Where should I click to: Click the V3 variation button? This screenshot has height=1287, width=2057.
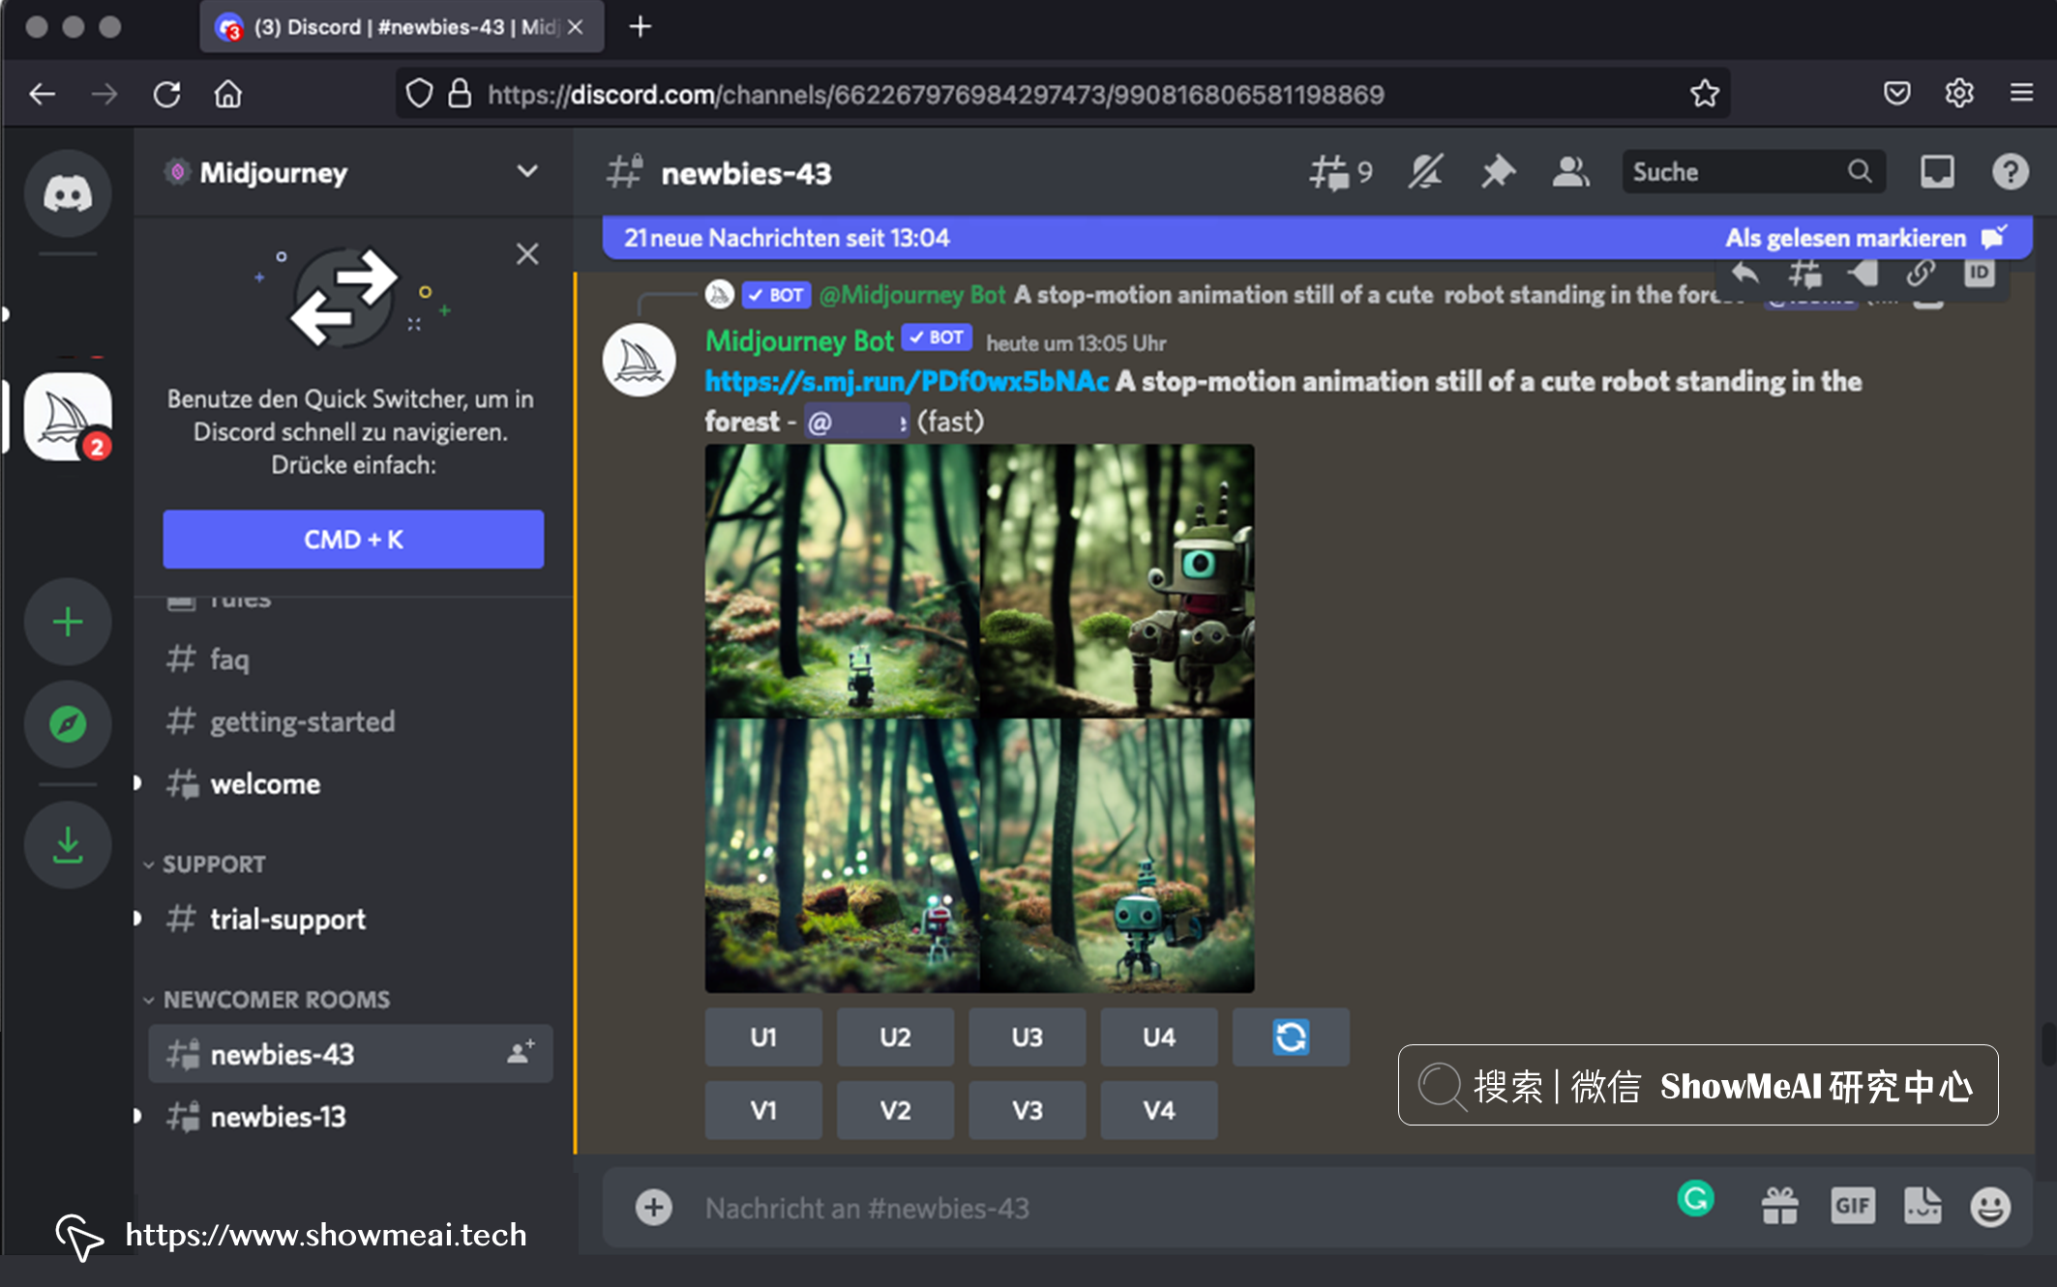(1027, 1109)
